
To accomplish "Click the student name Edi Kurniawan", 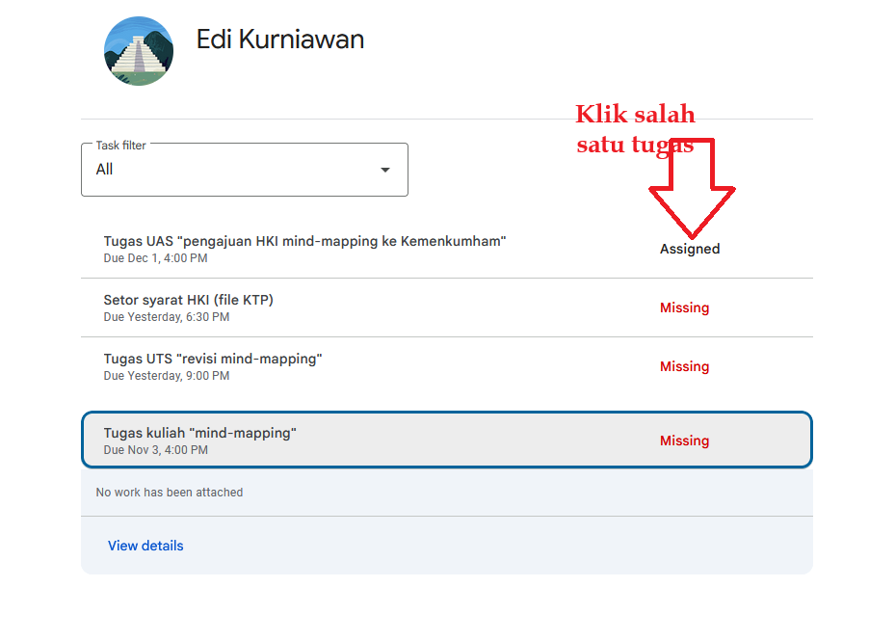I will click(x=280, y=40).
